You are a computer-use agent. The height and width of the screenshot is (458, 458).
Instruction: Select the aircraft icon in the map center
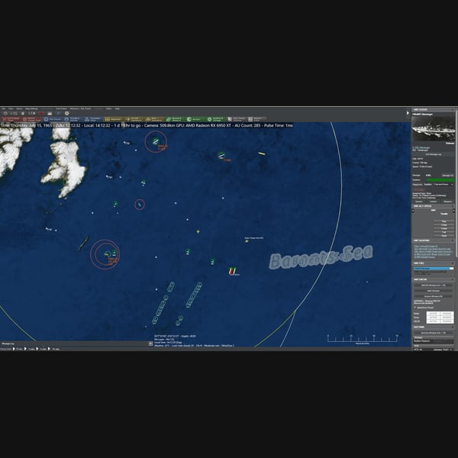click(x=198, y=231)
